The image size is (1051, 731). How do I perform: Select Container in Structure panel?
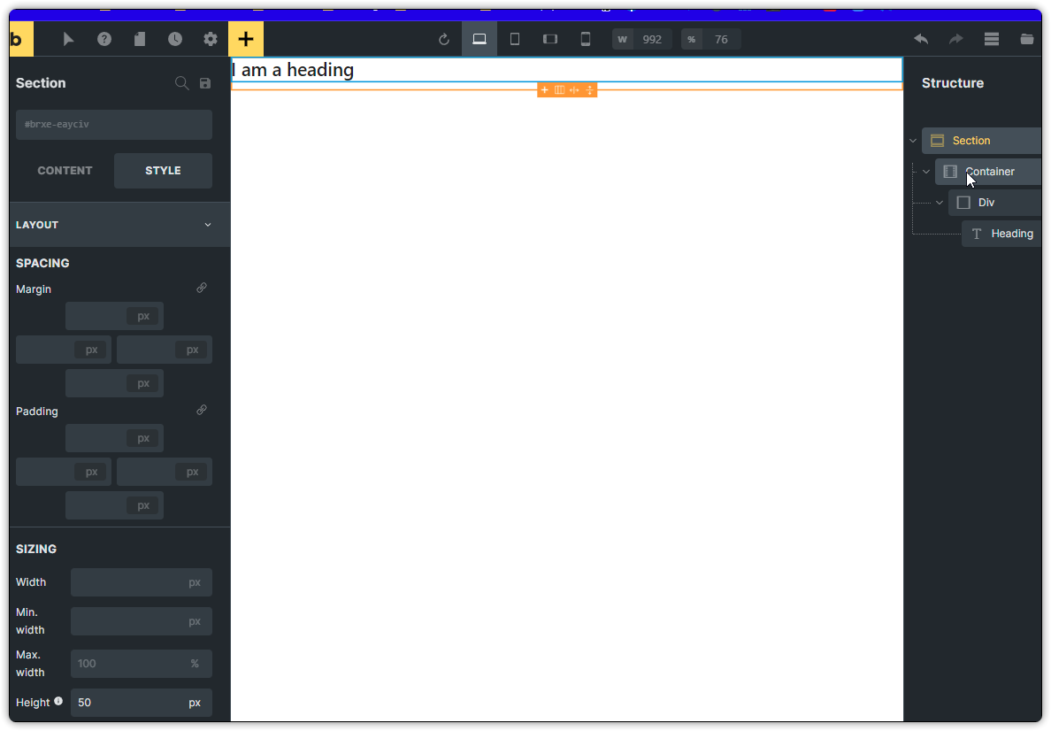(x=989, y=171)
